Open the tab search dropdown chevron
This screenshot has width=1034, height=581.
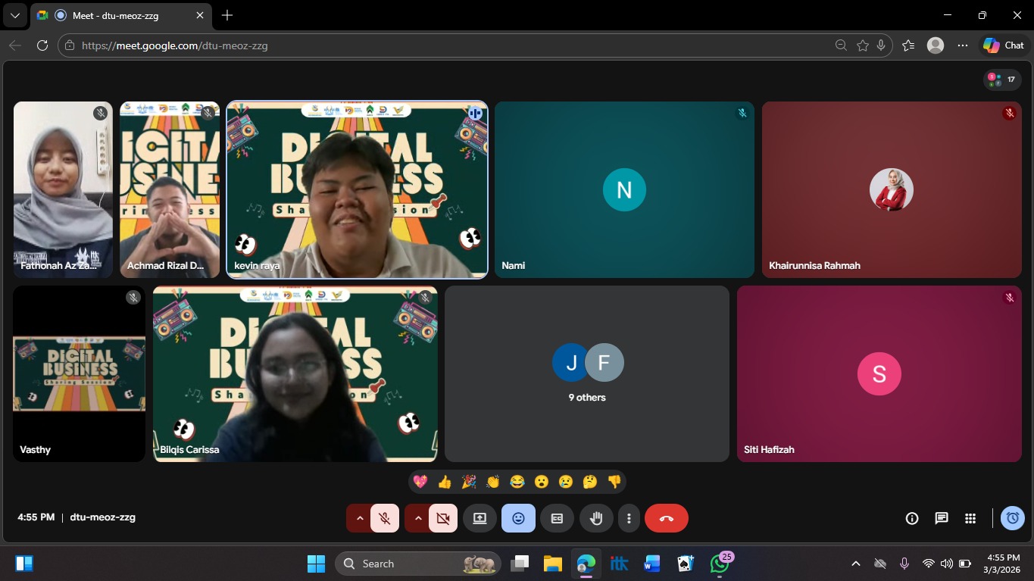click(14, 15)
